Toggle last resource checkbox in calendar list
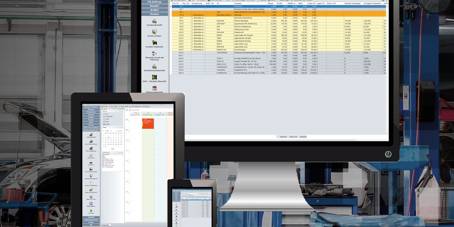This screenshot has height=227, width=454. (x=104, y=166)
